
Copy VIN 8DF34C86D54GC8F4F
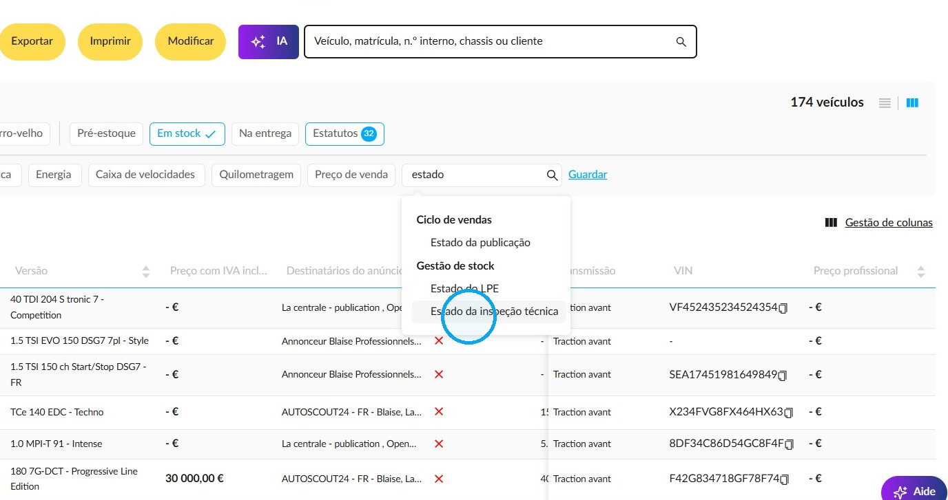[x=789, y=444]
